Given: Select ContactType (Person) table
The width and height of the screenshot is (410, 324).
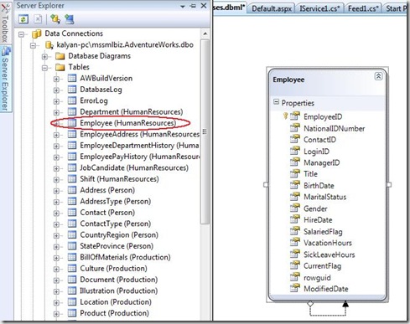Looking at the screenshot, I should (116, 224).
